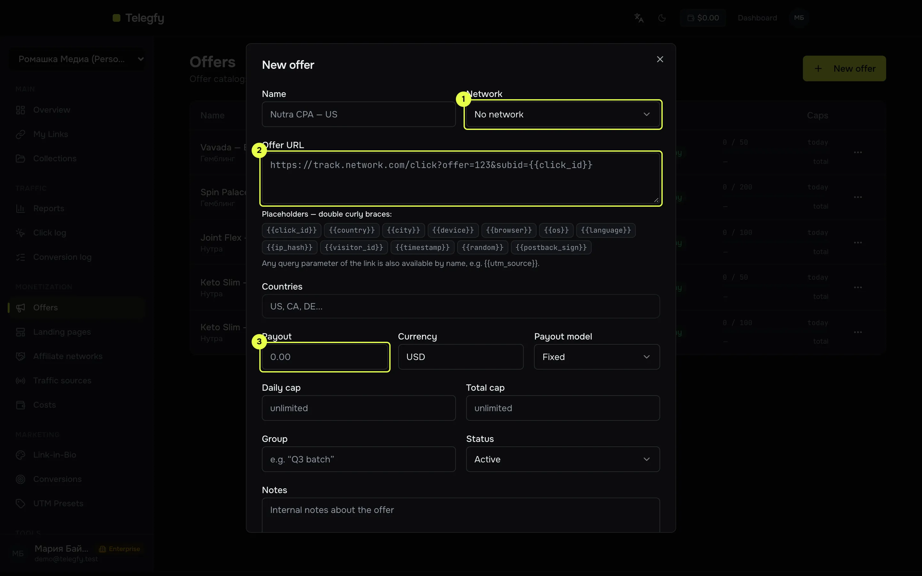Click the language translate icon in header
Screen dimensions: 922x576
point(639,18)
